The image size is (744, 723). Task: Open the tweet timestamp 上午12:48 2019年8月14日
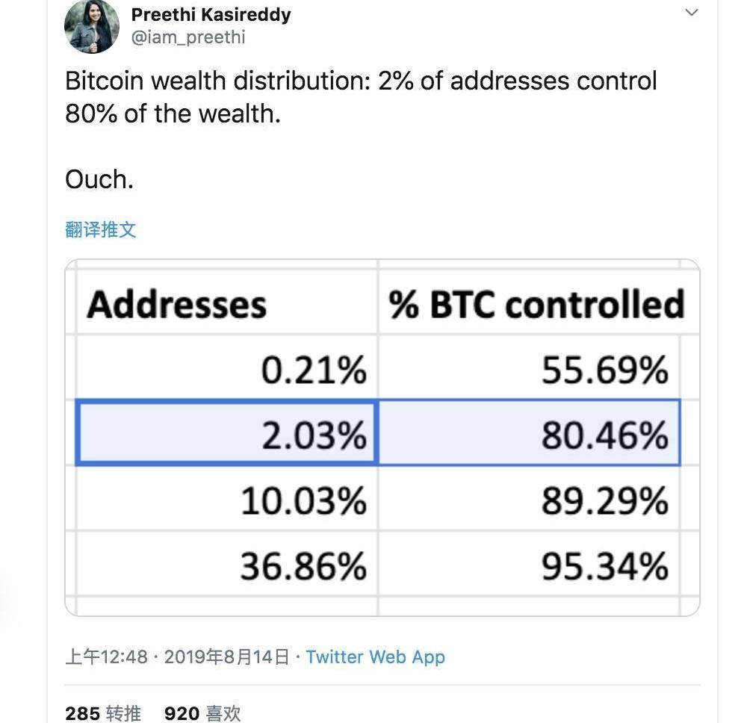click(x=177, y=657)
